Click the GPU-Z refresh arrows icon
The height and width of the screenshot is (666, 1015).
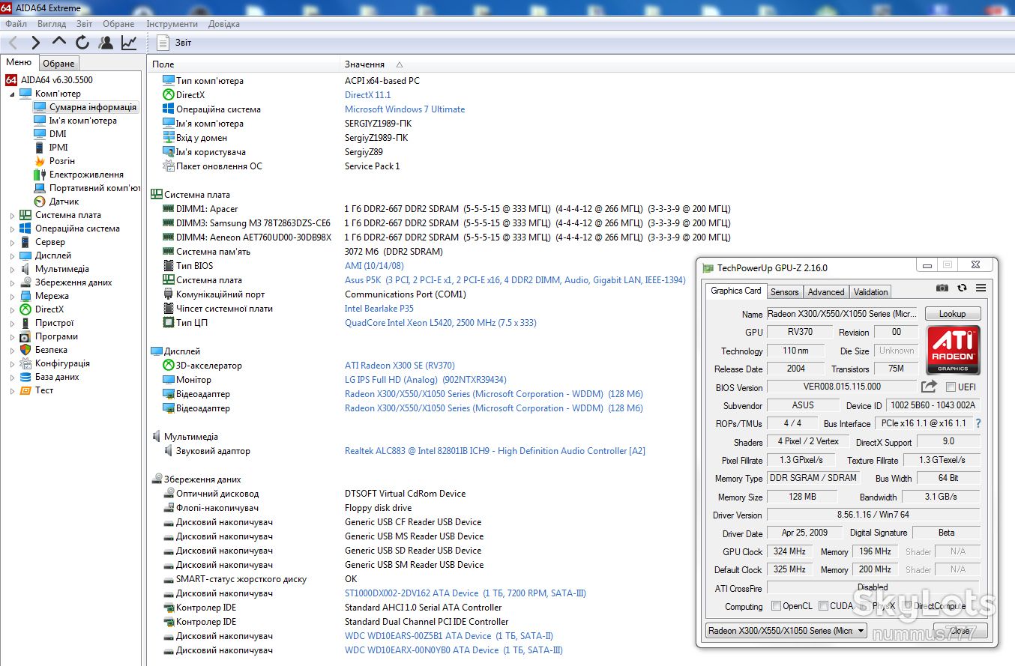click(x=962, y=288)
